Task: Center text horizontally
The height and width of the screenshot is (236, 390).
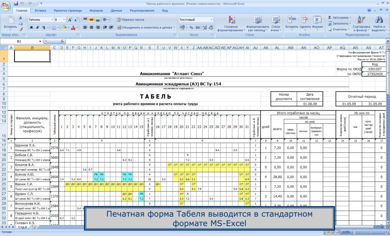Action: point(91,27)
